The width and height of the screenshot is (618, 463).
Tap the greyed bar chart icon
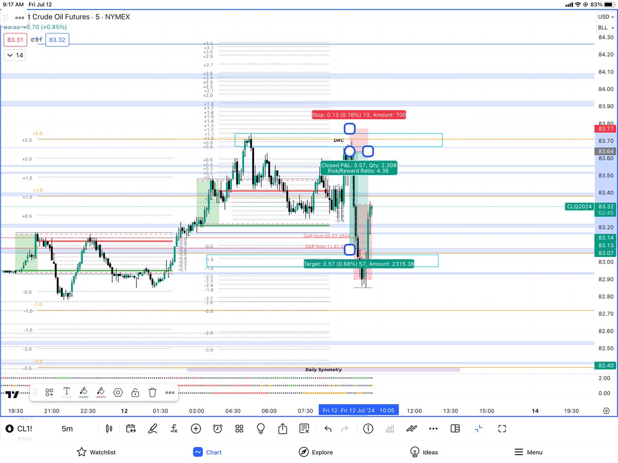(390, 428)
